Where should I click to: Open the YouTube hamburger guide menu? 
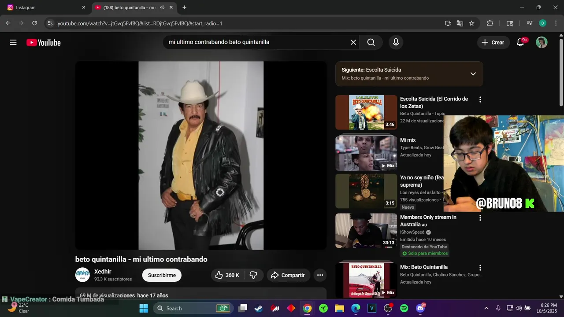(13, 42)
